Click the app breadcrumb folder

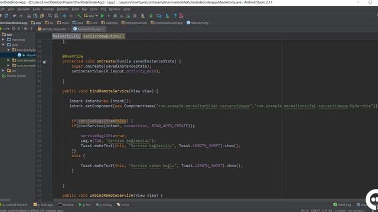[37, 23]
